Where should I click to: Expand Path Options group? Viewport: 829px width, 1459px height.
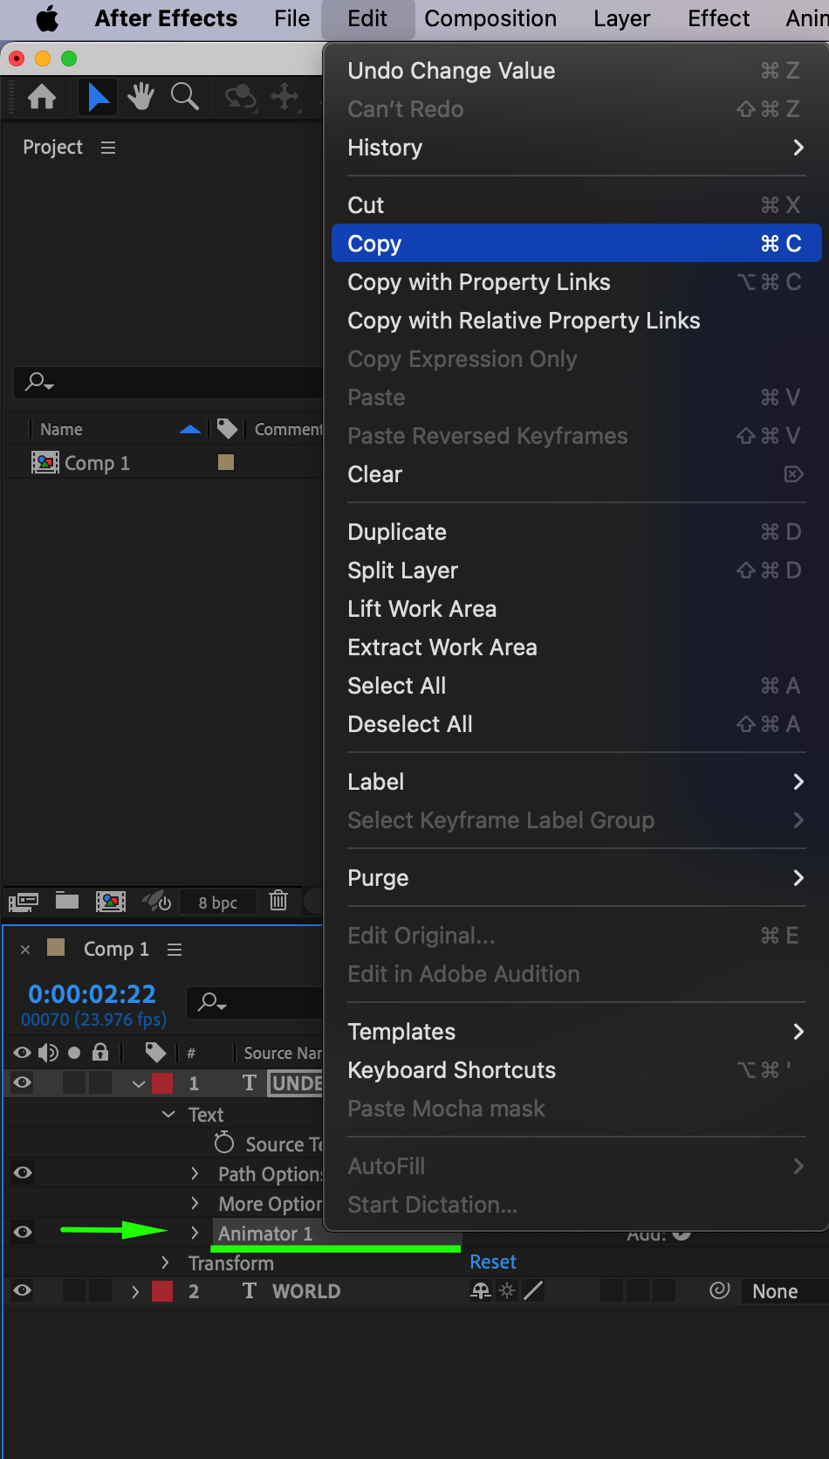click(x=195, y=1173)
